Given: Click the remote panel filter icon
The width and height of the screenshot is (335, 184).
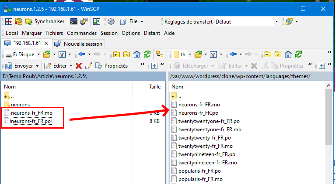Looking at the screenshot, I should click(213, 55).
